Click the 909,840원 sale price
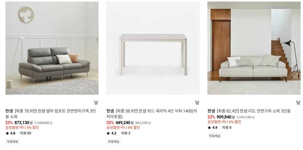The width and height of the screenshot is (303, 150). point(226,117)
